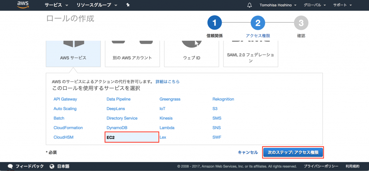Screen dimensions: 369x171
Task: Open the サポート dropdown menu
Action: click(x=342, y=5)
